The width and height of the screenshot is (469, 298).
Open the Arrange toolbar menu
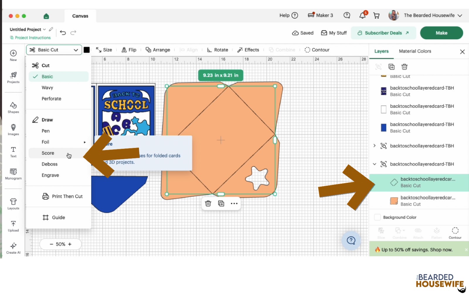point(158,50)
